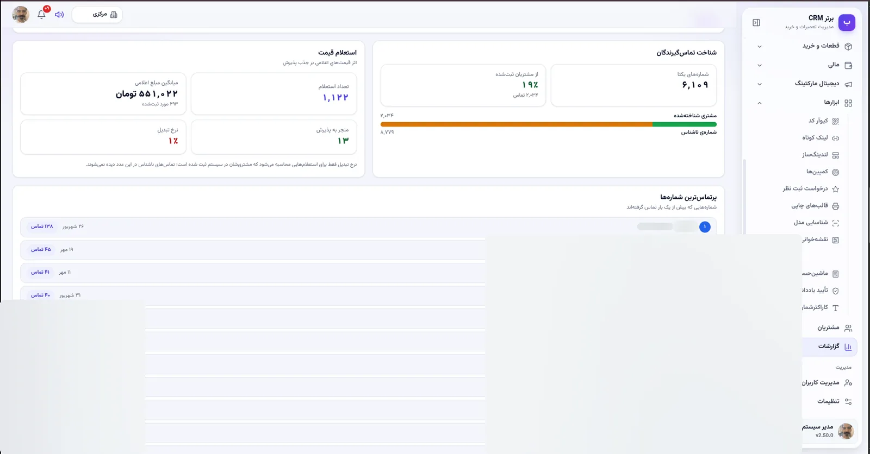Click the orange شماره‌ی ناشناس bar segment
Screen dimensions: 870x454
click(517, 124)
